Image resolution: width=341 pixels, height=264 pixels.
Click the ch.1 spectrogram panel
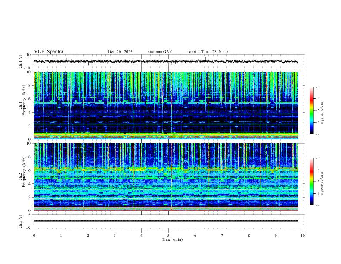point(166,105)
